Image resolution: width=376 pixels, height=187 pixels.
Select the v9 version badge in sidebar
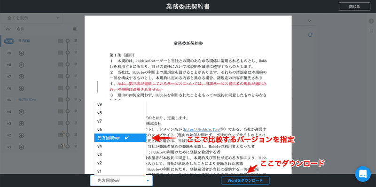pos(9,53)
